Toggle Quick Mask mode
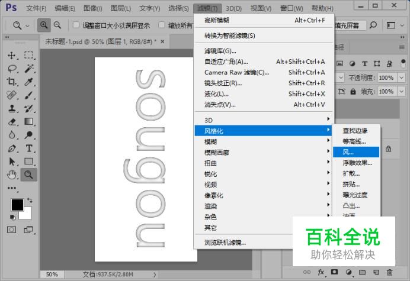The width and height of the screenshot is (410, 281). point(11,230)
